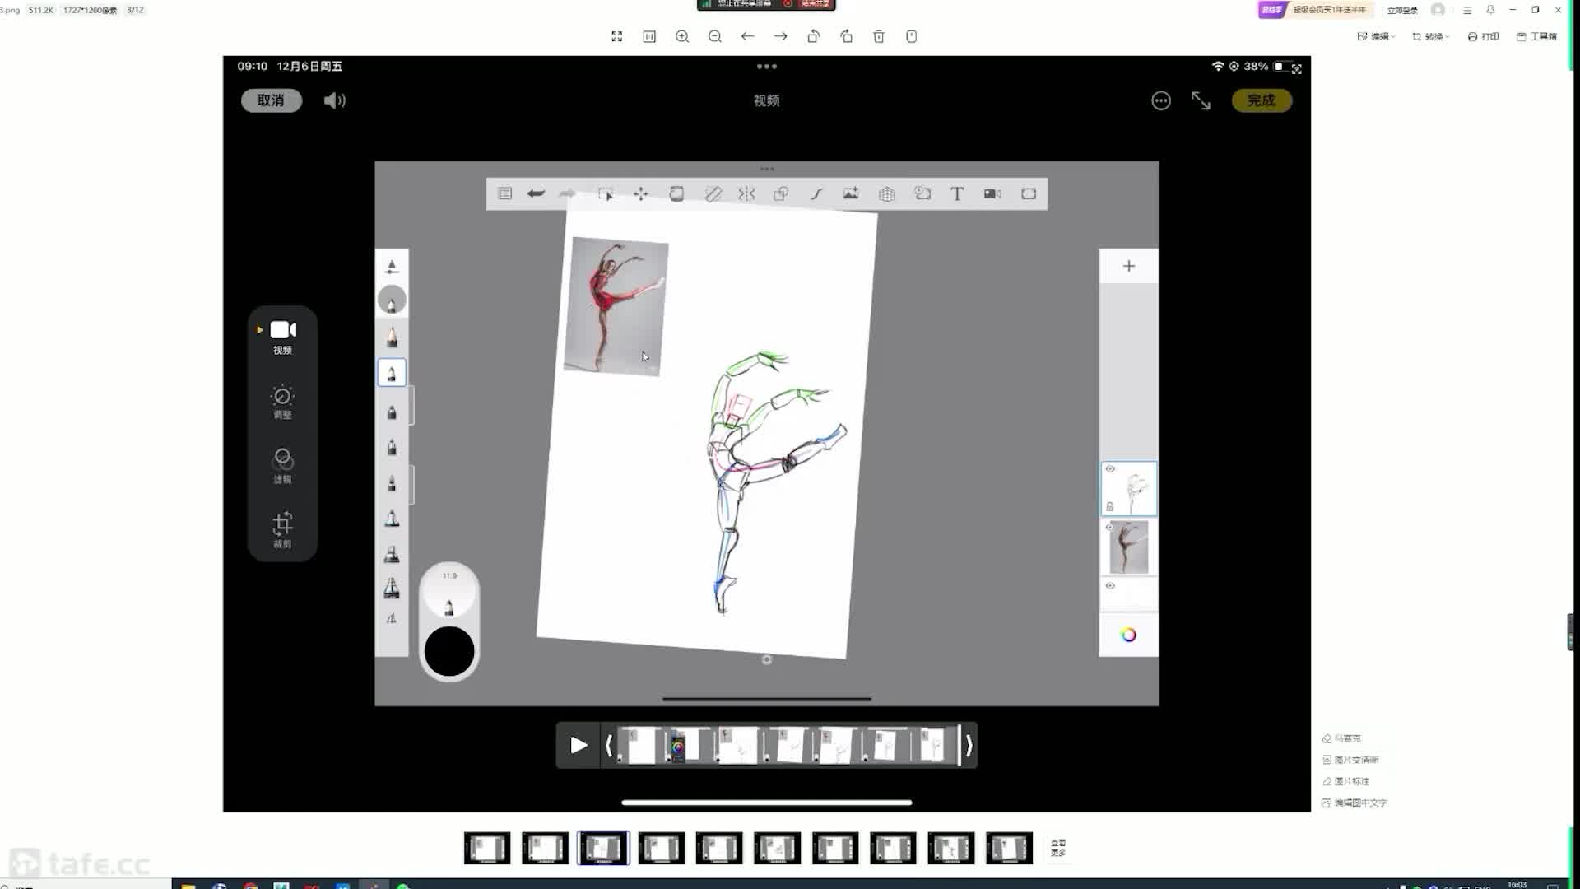Select the rectangular selection tool
Screen dimensions: 1580x889
pyautogui.click(x=606, y=194)
